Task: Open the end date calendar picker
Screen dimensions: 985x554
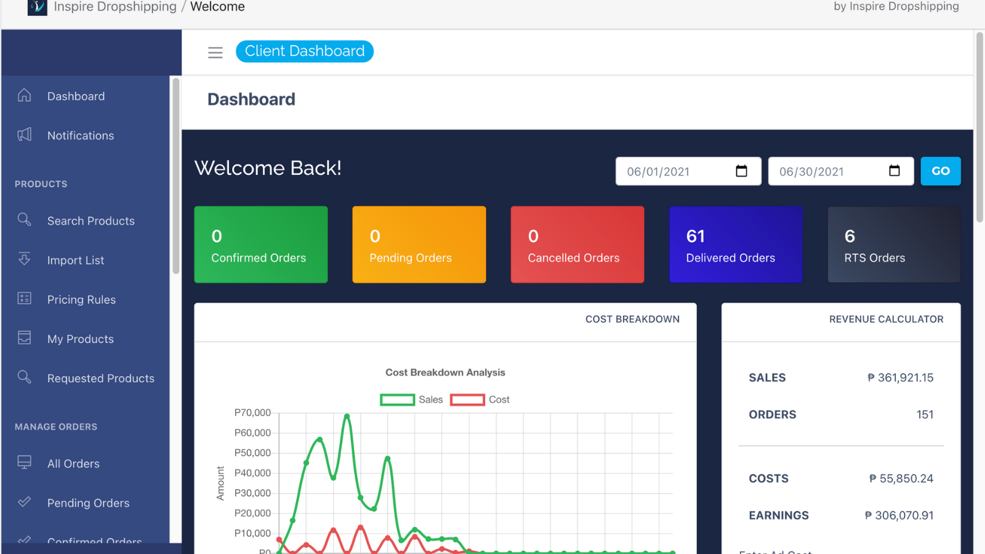Action: click(x=893, y=171)
